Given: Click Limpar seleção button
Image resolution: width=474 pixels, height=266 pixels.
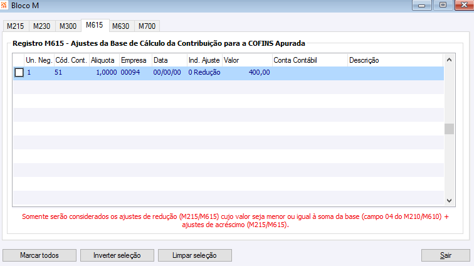Looking at the screenshot, I should coord(194,255).
